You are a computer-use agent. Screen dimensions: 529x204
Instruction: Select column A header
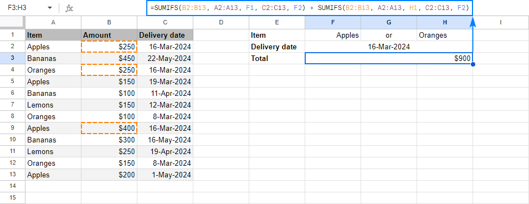(53, 22)
